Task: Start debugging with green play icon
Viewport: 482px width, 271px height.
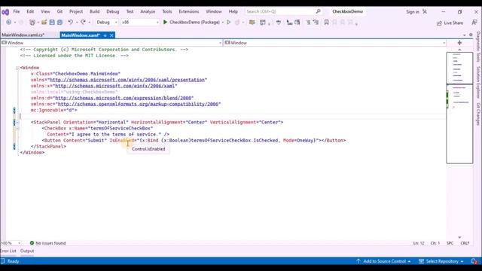Action: pos(165,22)
